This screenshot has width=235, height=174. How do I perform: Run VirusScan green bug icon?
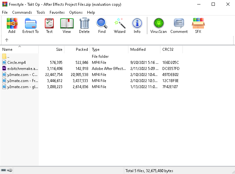159,23
